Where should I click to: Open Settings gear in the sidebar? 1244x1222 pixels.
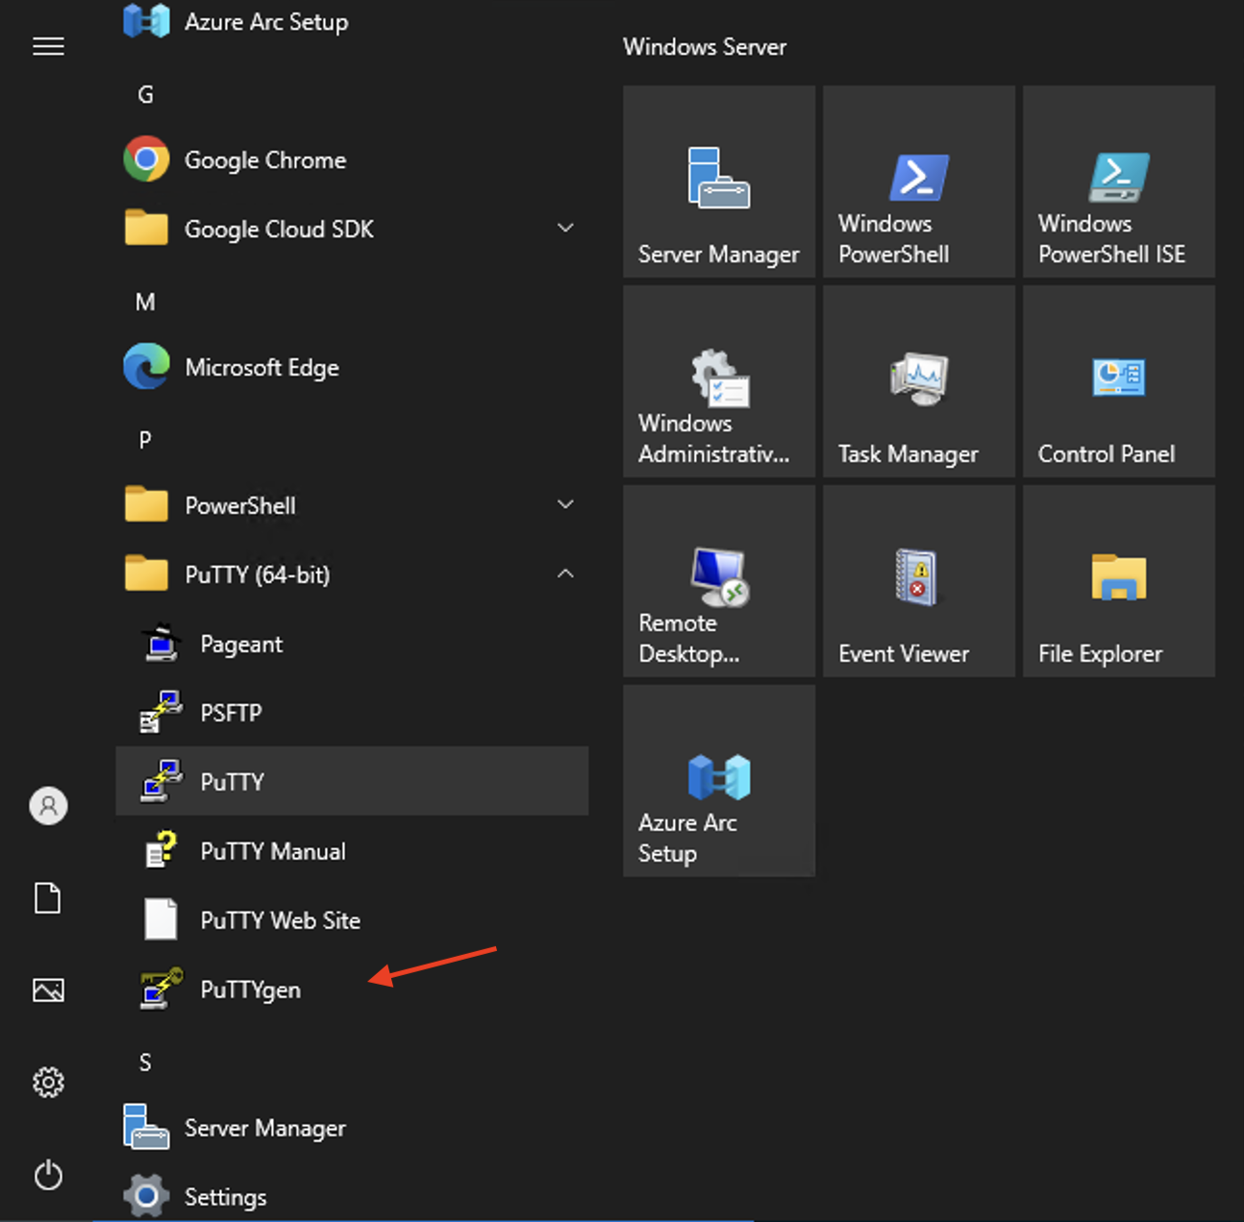pos(48,1083)
